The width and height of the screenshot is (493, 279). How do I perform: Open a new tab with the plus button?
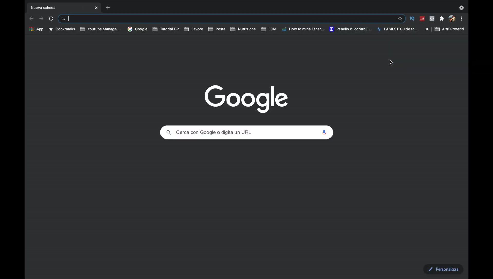(x=108, y=8)
